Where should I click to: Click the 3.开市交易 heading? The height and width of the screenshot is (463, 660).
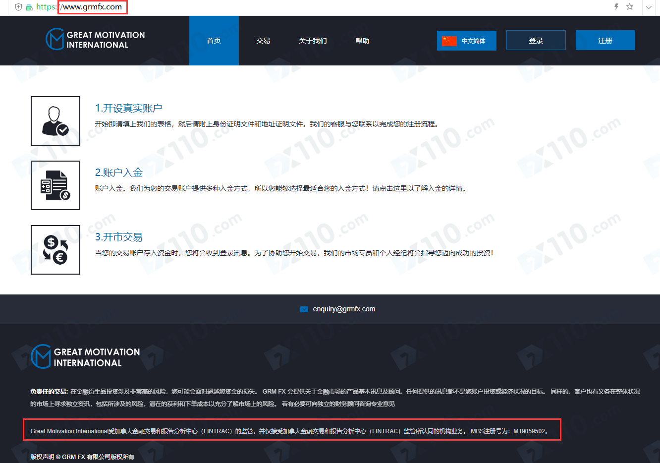click(x=119, y=237)
